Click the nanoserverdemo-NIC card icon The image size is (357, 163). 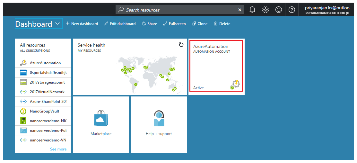(x=23, y=121)
